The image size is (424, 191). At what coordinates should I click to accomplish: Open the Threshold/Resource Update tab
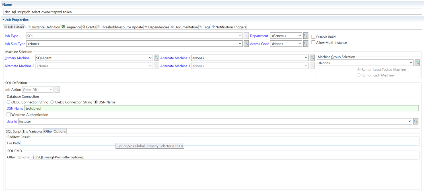pyautogui.click(x=120, y=27)
